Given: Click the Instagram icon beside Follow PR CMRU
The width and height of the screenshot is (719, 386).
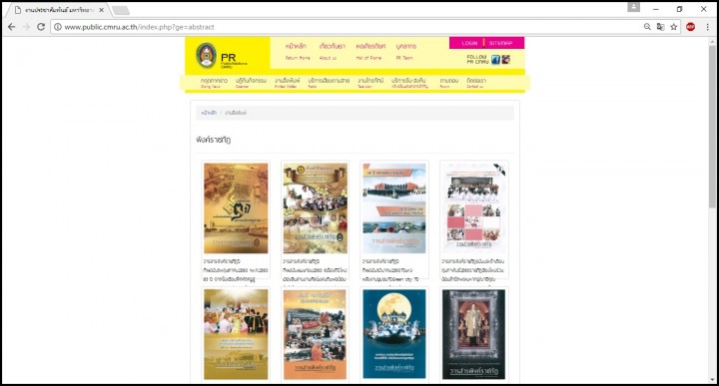Looking at the screenshot, I should coord(505,59).
